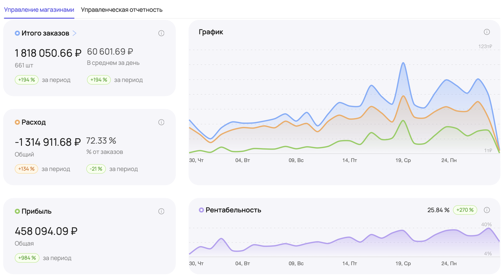Screen dimensions: 504x277
Task: Click the Итого заказов heading text
Action: (x=45, y=33)
